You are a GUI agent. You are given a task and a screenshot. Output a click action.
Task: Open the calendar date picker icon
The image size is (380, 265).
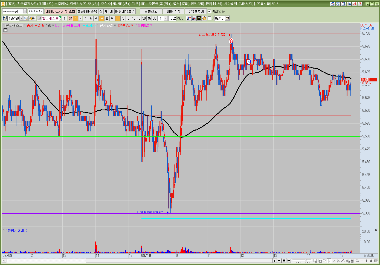point(227,18)
